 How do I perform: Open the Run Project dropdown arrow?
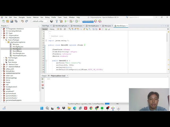[68, 21]
